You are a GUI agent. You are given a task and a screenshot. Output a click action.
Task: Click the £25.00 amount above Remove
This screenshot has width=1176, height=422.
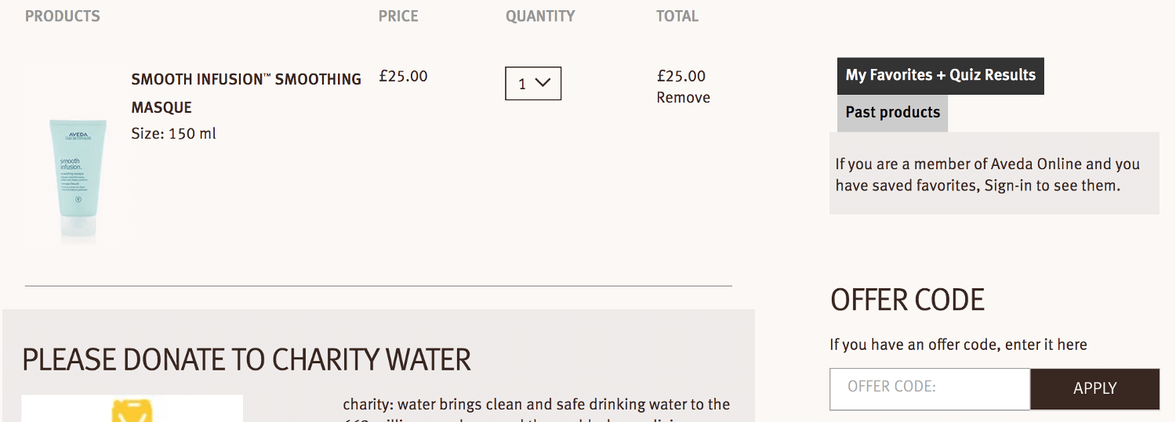[681, 76]
